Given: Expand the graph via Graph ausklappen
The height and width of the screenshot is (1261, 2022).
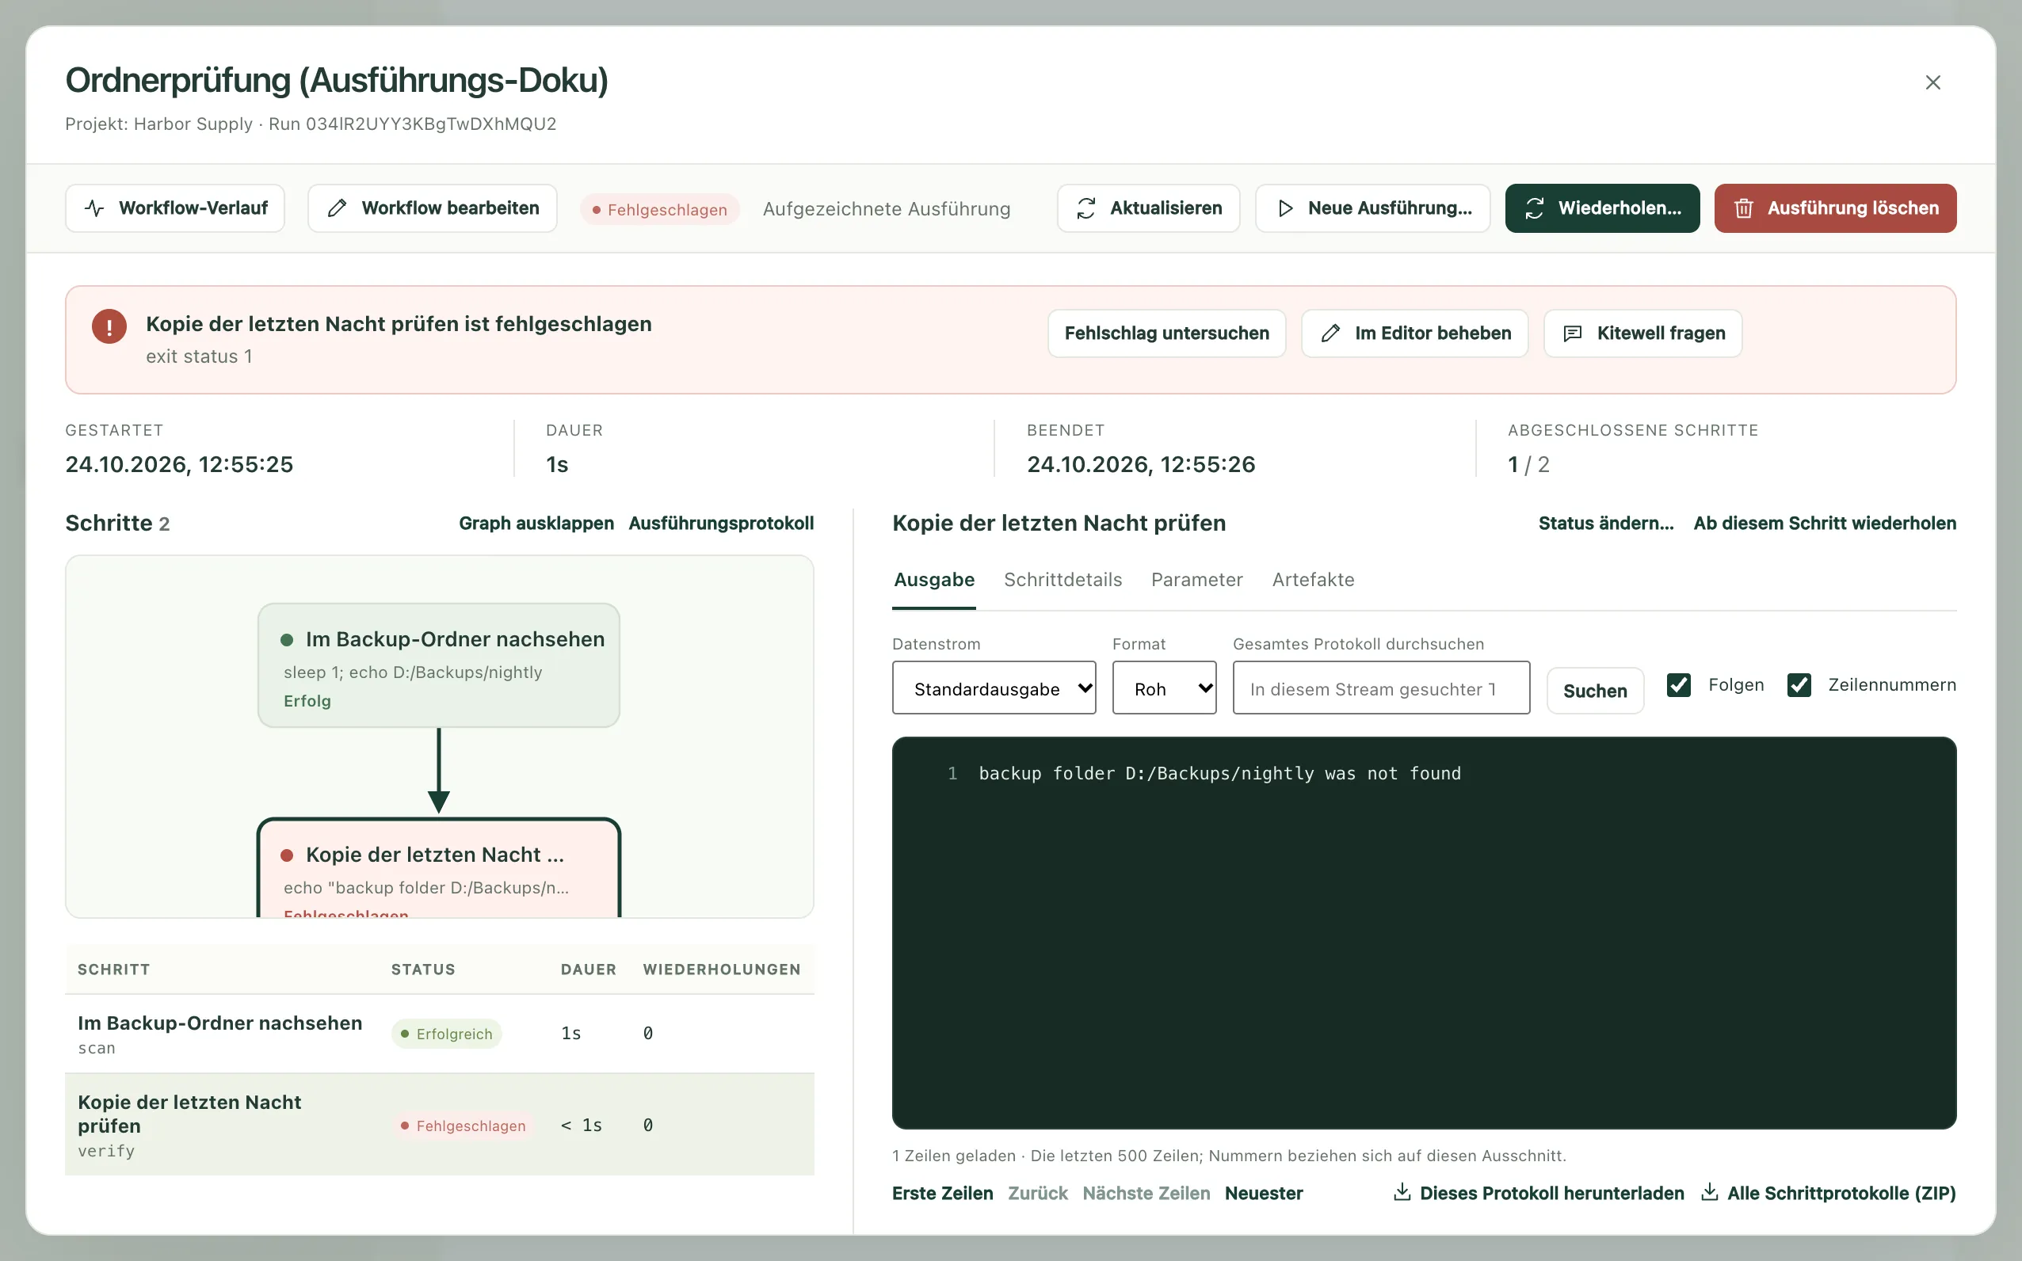Looking at the screenshot, I should click(x=536, y=524).
